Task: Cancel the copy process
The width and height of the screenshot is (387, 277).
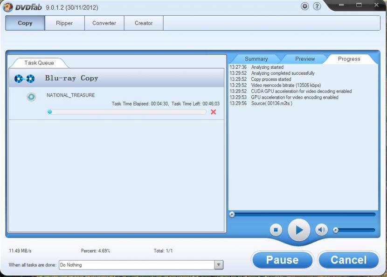Action: 348,260
